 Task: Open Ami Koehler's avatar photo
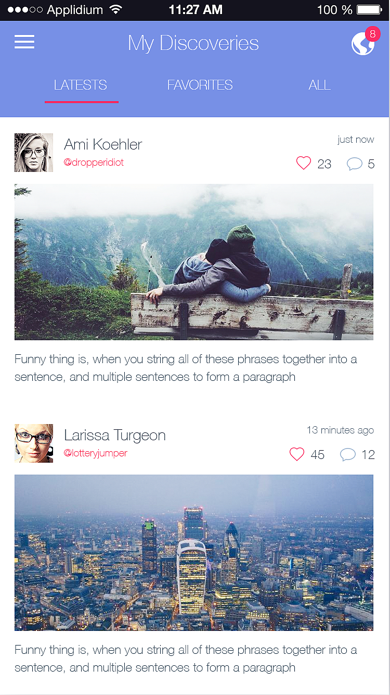point(34,153)
